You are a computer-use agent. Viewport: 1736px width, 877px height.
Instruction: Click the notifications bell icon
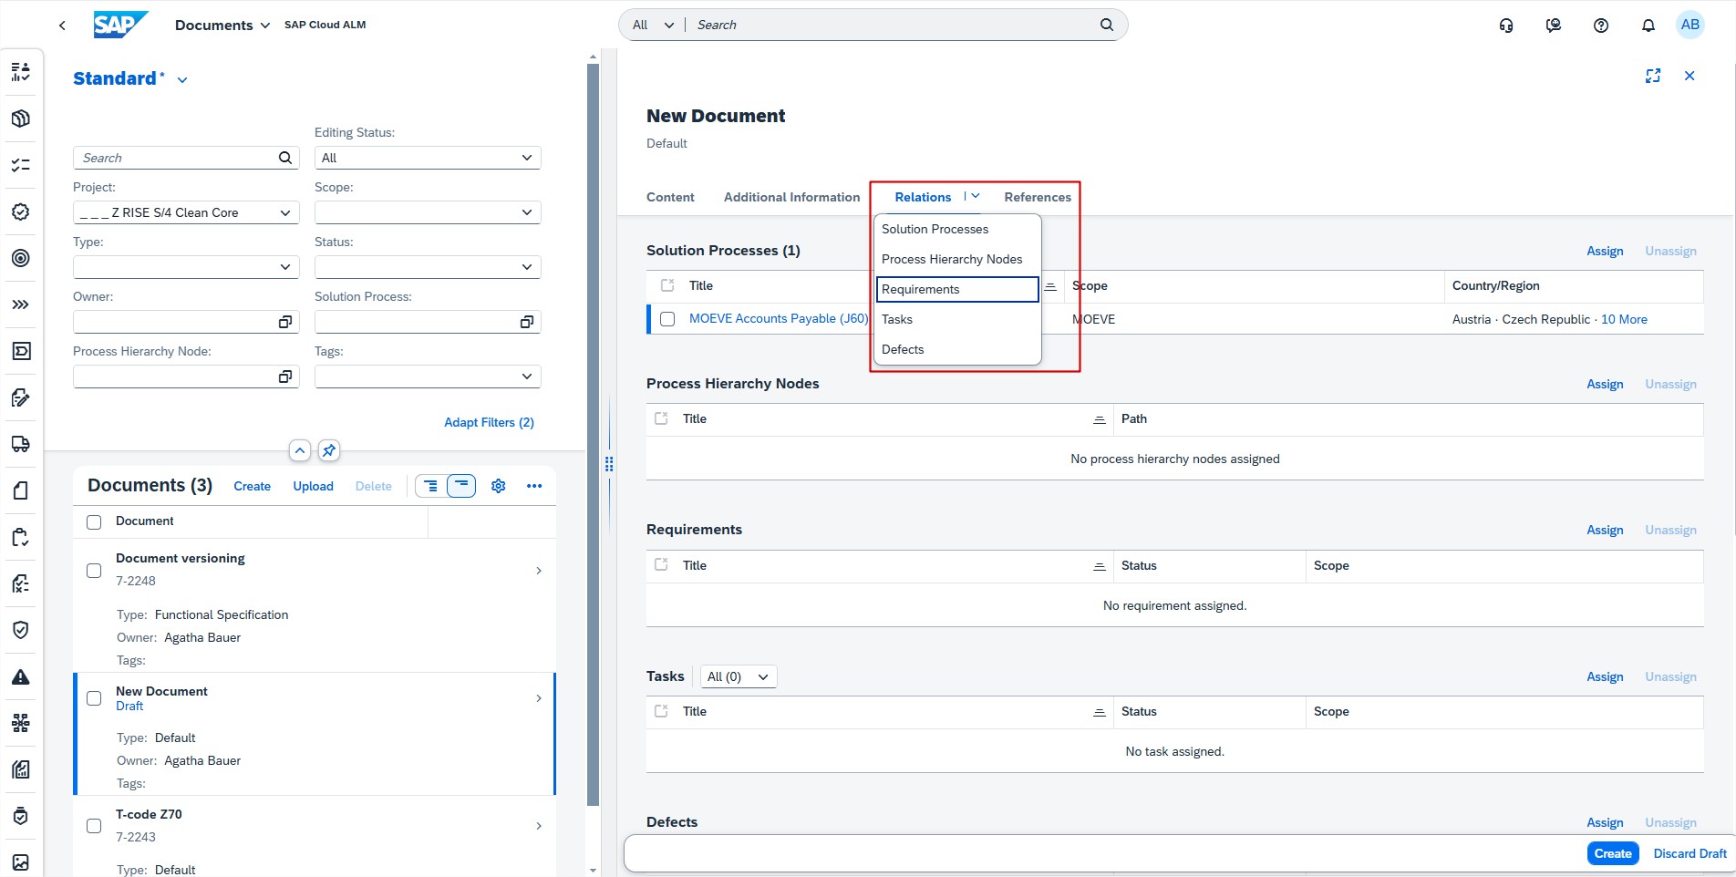pos(1648,26)
